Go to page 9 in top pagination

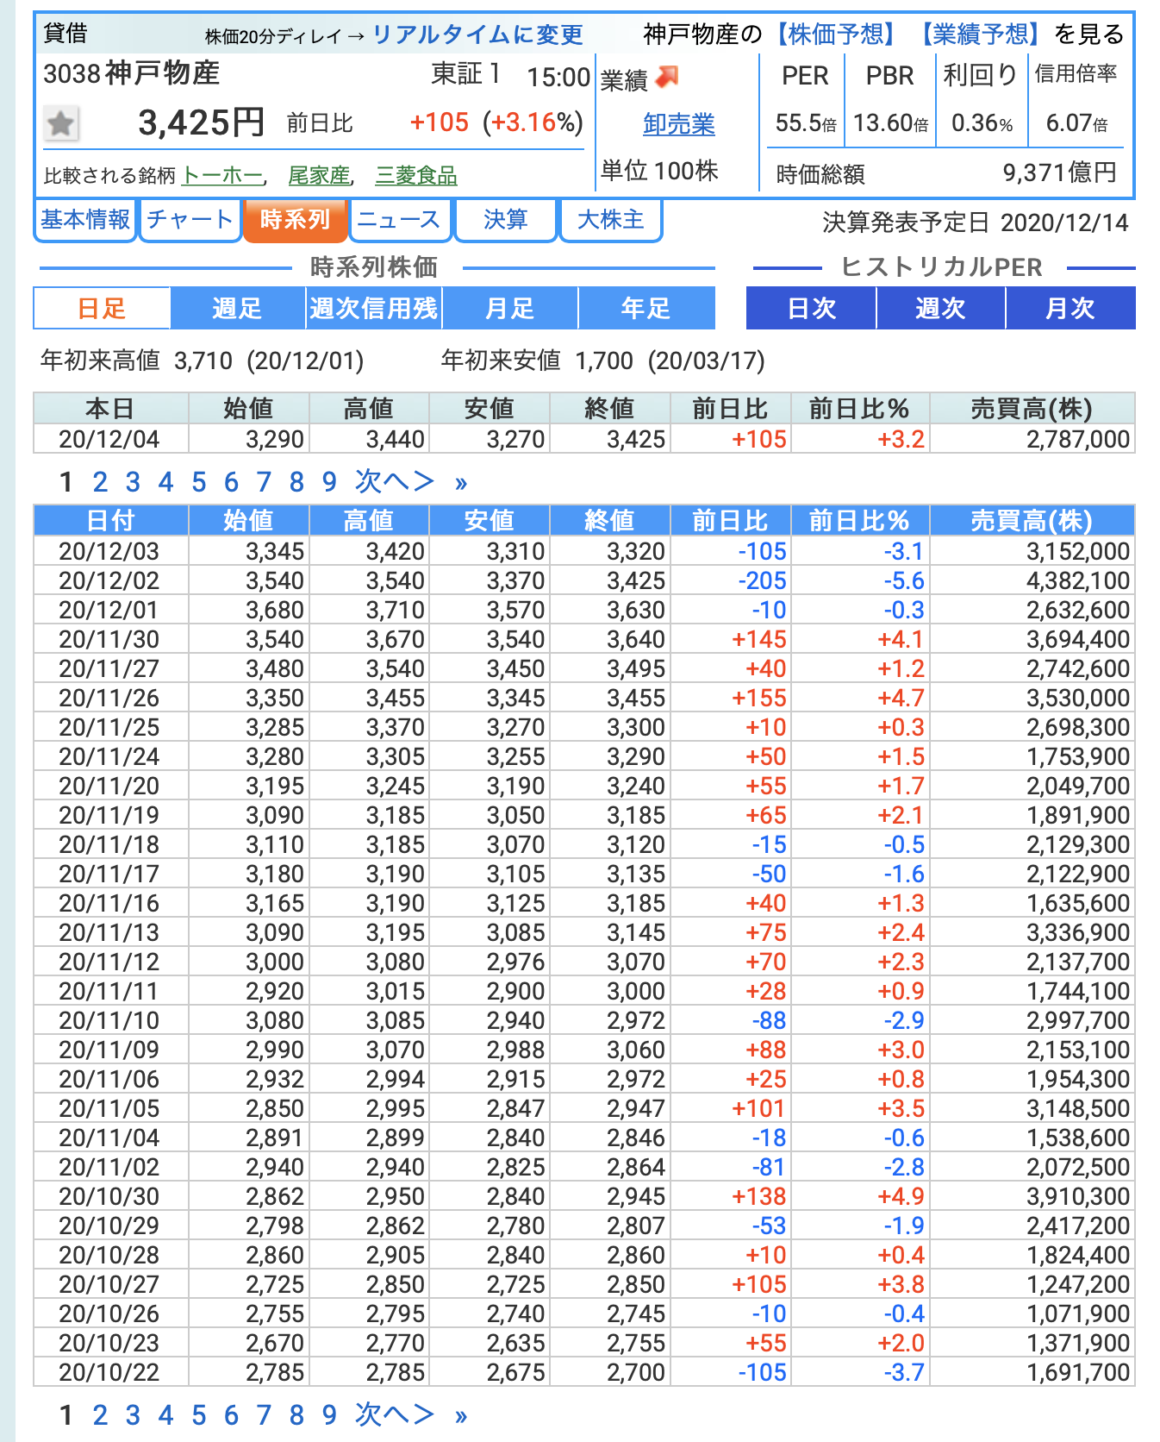click(329, 481)
